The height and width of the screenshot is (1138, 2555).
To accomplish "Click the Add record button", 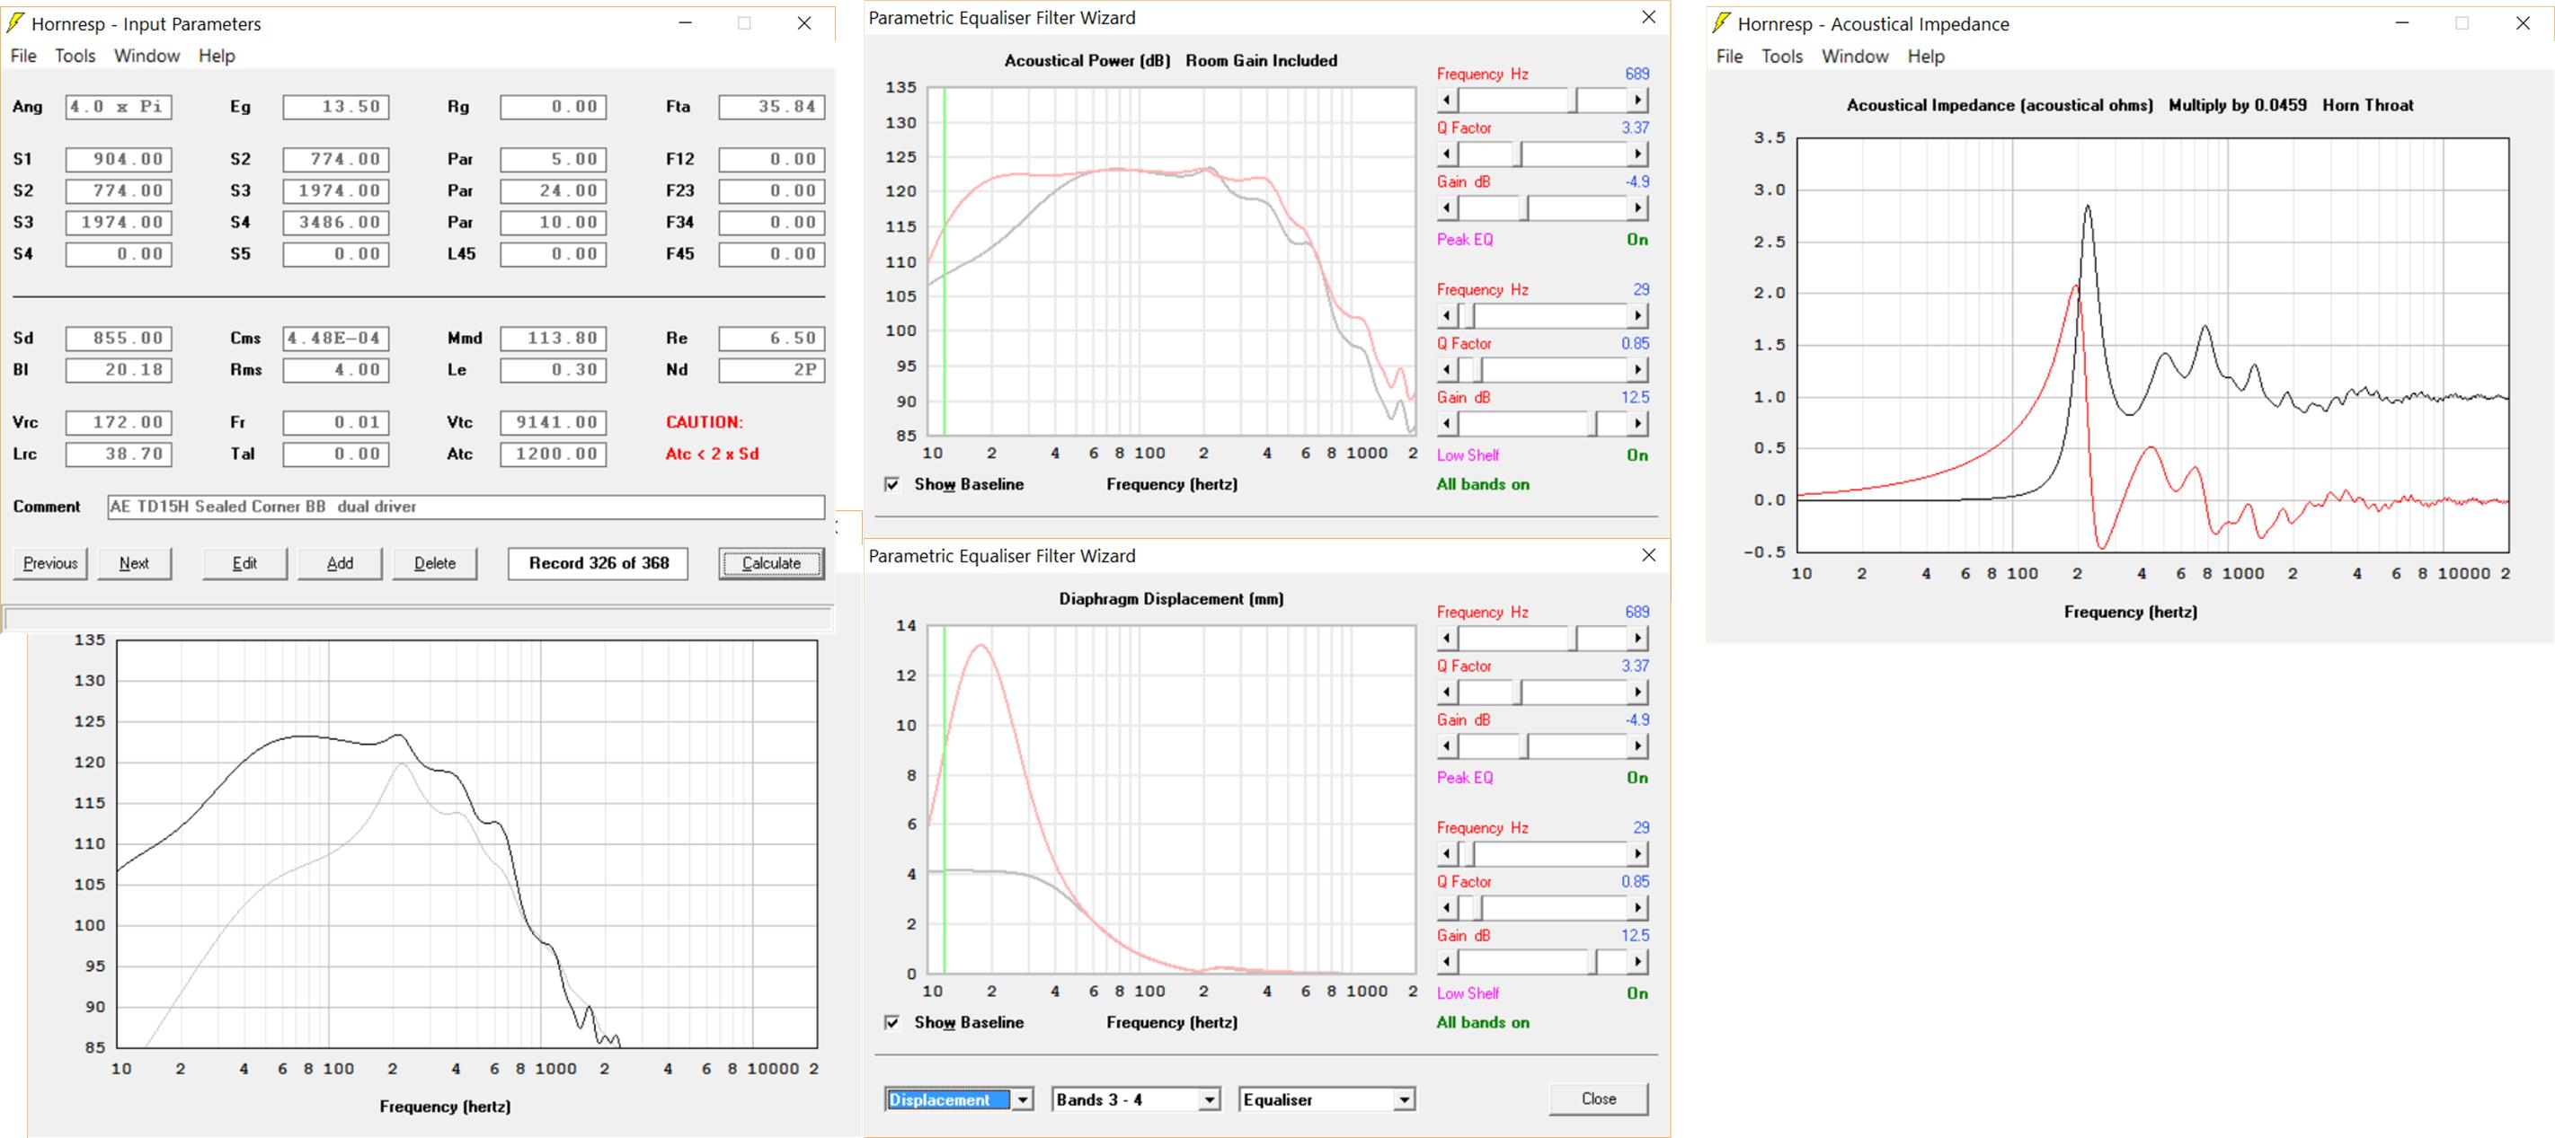I will [341, 564].
